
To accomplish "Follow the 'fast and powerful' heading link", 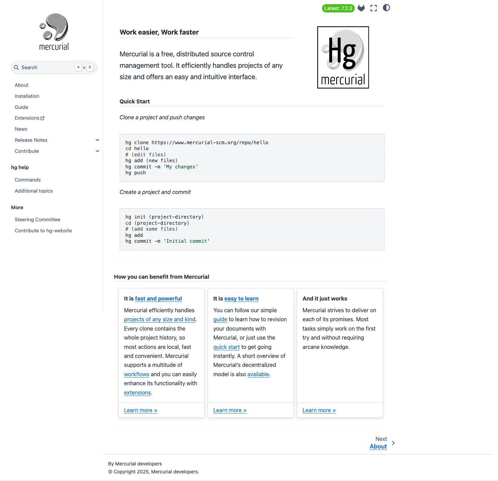I will point(158,298).
